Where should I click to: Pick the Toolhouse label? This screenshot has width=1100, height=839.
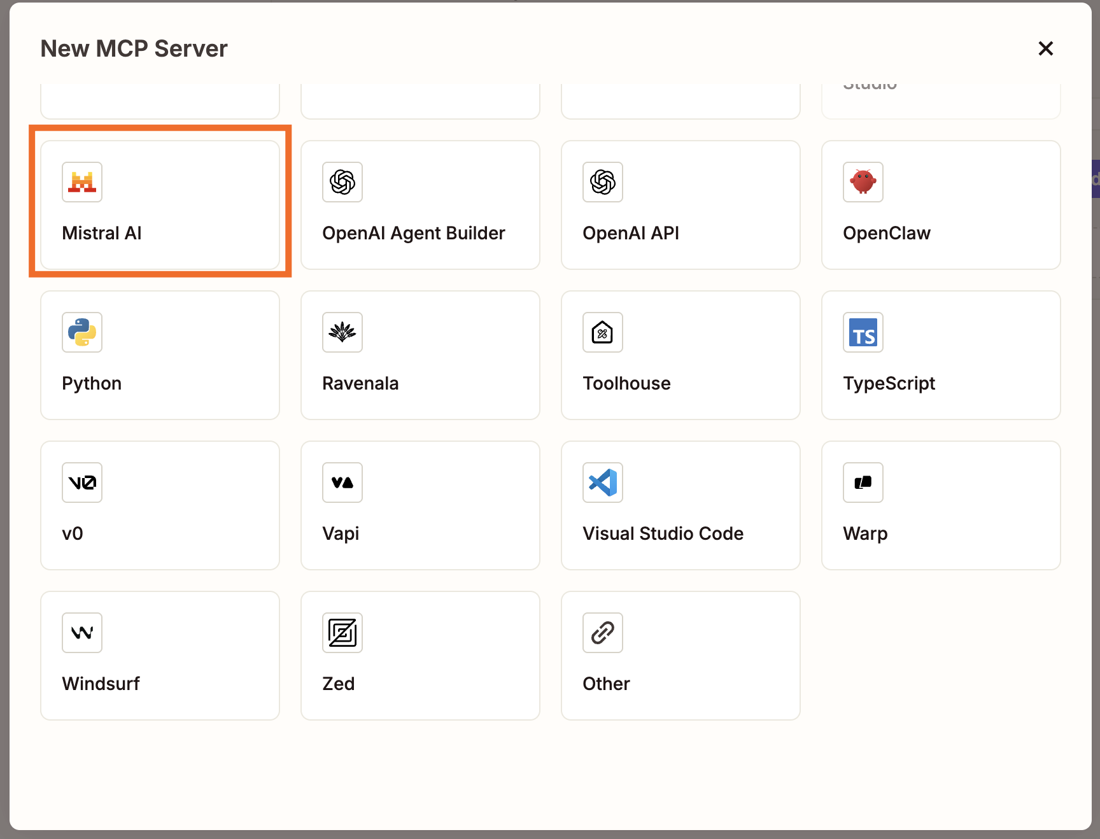click(x=626, y=383)
